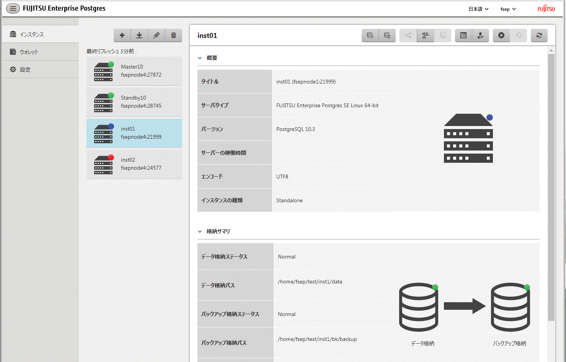Image resolution: width=566 pixels, height=362 pixels.
Task: Click the trash icon to delete the instance
Action: [174, 35]
